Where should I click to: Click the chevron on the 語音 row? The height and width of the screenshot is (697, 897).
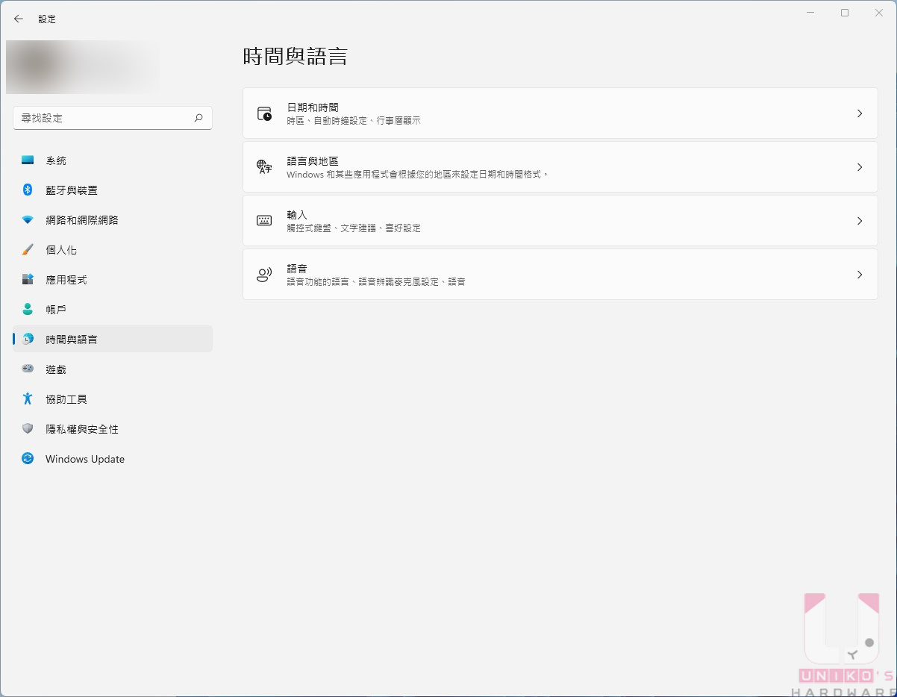pos(860,275)
